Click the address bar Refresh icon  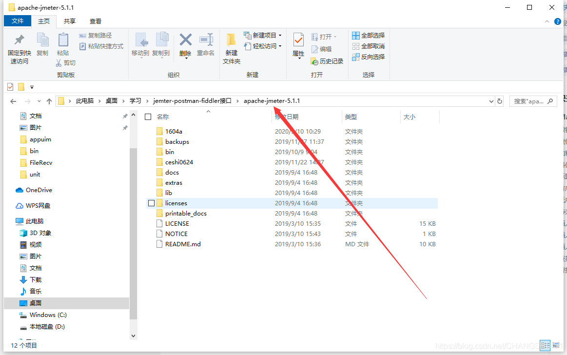click(500, 101)
